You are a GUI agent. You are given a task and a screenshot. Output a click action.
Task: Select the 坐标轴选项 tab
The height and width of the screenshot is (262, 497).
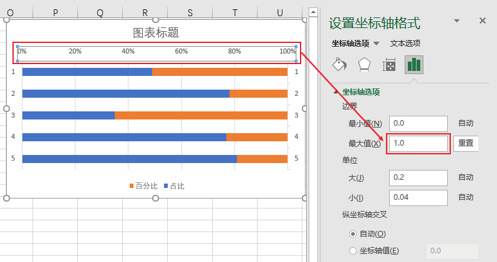pos(350,44)
